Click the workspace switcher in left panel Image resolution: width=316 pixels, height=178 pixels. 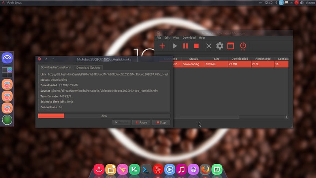pos(7,72)
